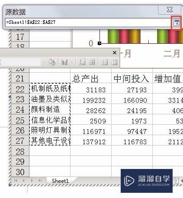
Task: Switch to the Sheet1 tab
Action: pyautogui.click(x=60, y=181)
